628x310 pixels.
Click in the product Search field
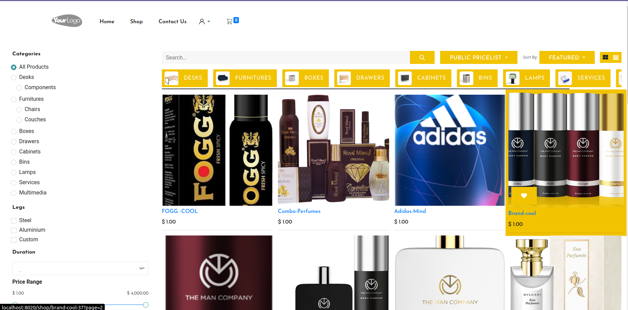[x=286, y=57]
